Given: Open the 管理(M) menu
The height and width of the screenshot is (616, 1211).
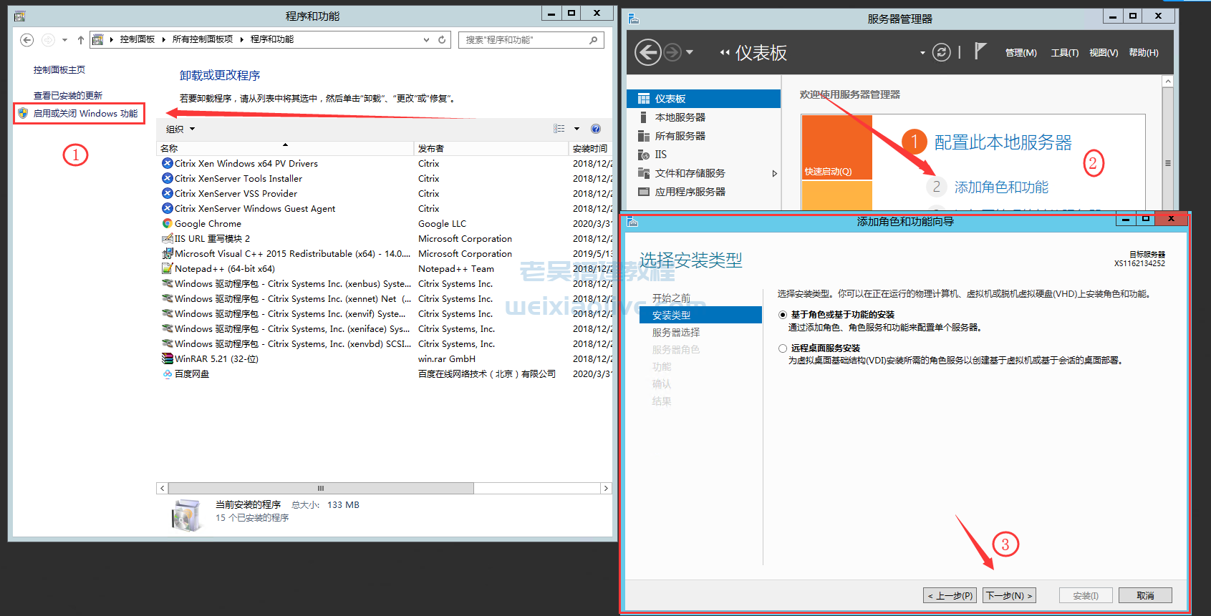Looking at the screenshot, I should click(1021, 53).
